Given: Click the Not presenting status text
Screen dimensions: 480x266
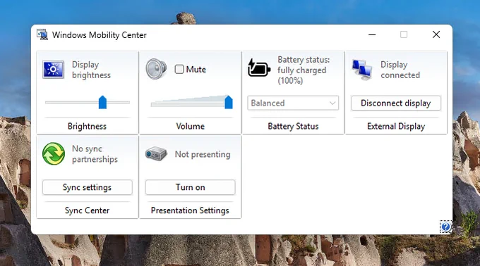Looking at the screenshot, I should (x=203, y=154).
